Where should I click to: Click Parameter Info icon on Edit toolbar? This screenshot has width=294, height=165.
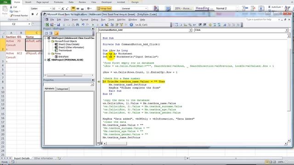point(190,25)
